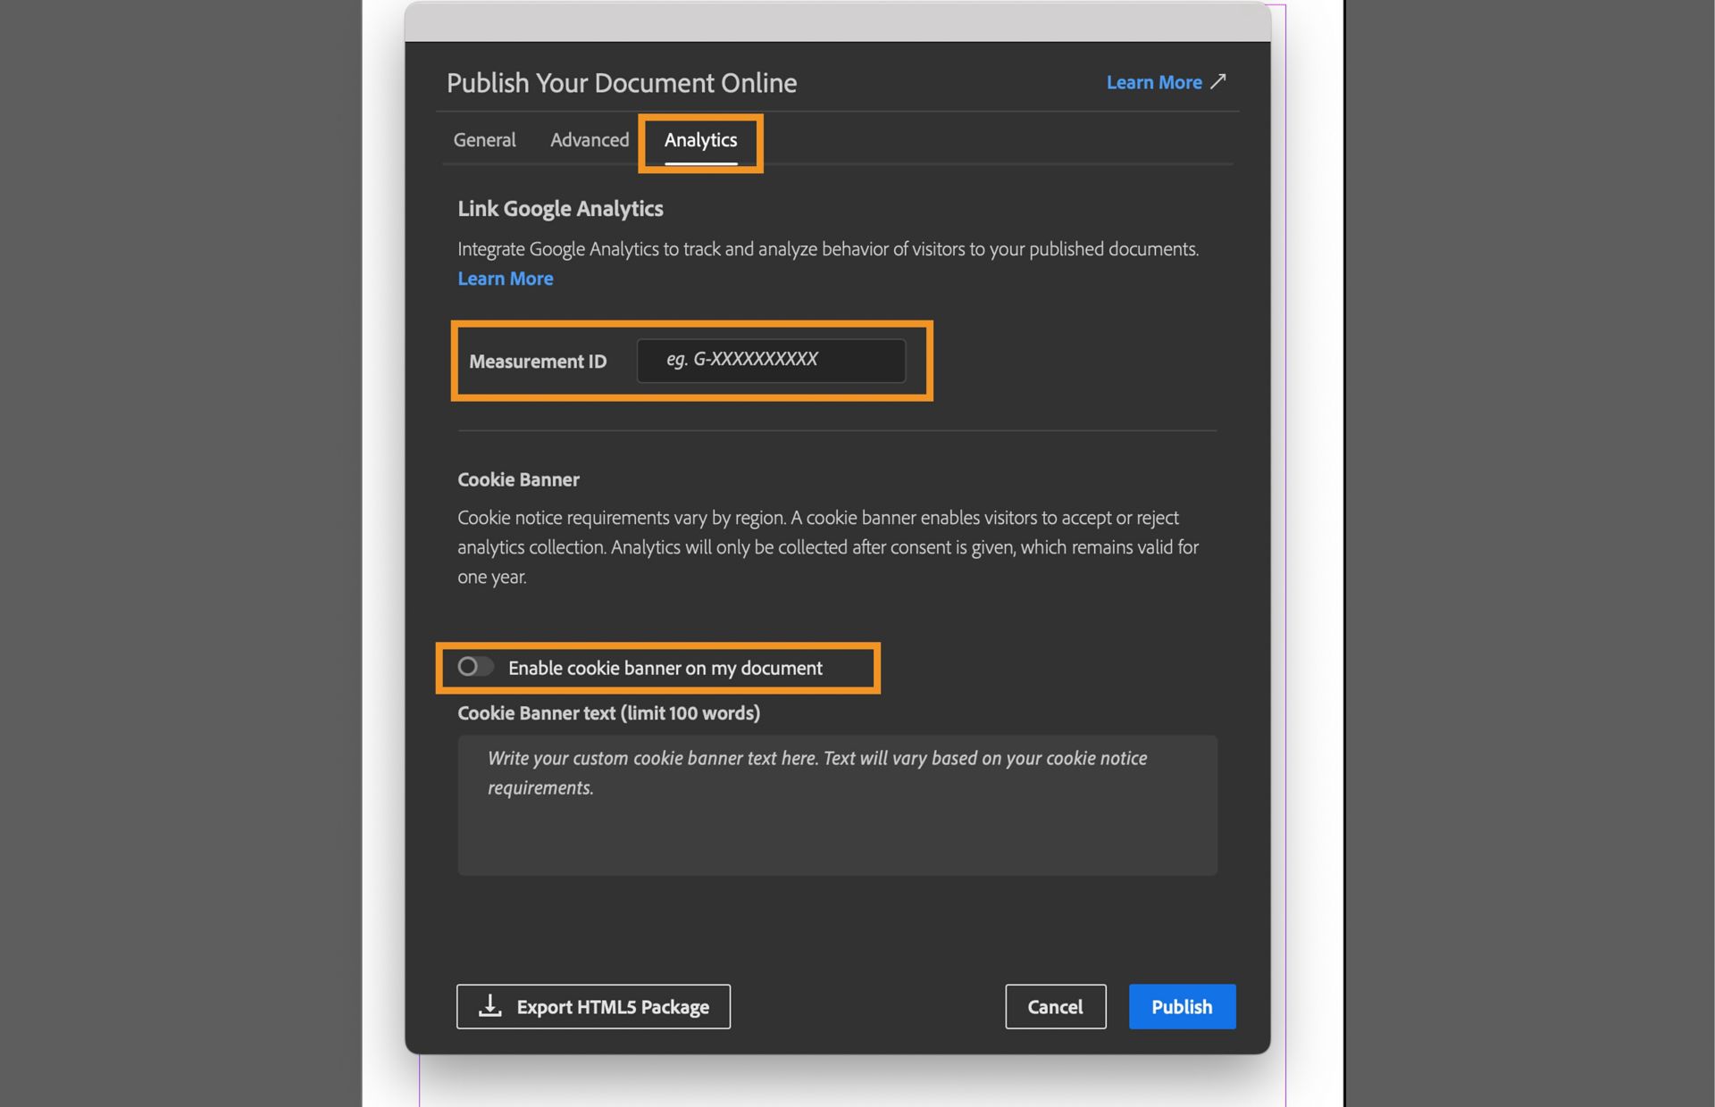Click the Measurement ID label
Image resolution: width=1715 pixels, height=1107 pixels.
pos(538,362)
